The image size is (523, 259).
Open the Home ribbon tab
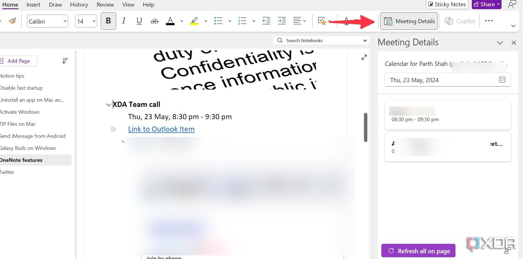pyautogui.click(x=10, y=5)
